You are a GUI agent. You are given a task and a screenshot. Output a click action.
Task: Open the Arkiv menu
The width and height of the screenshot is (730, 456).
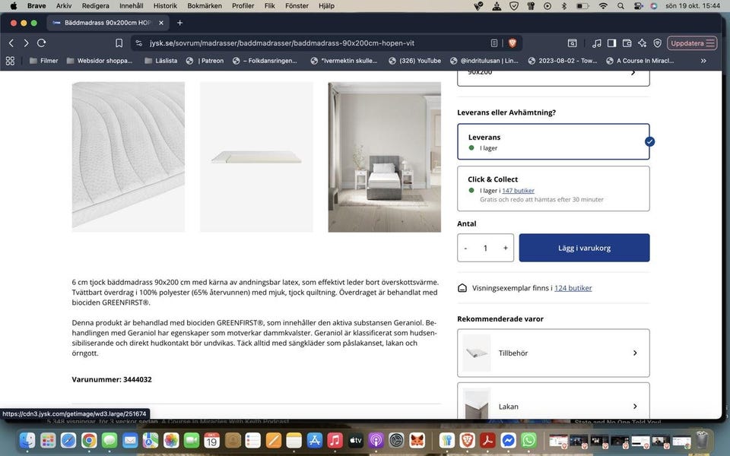click(x=64, y=6)
